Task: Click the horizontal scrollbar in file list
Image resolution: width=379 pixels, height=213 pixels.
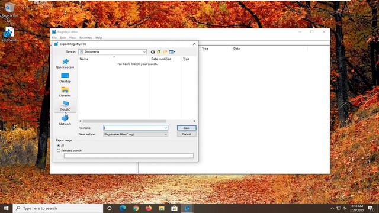Action: coord(124,121)
